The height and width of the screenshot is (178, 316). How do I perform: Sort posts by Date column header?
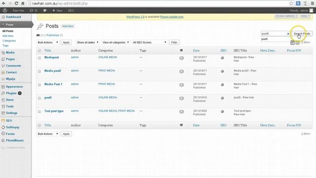tap(196, 50)
